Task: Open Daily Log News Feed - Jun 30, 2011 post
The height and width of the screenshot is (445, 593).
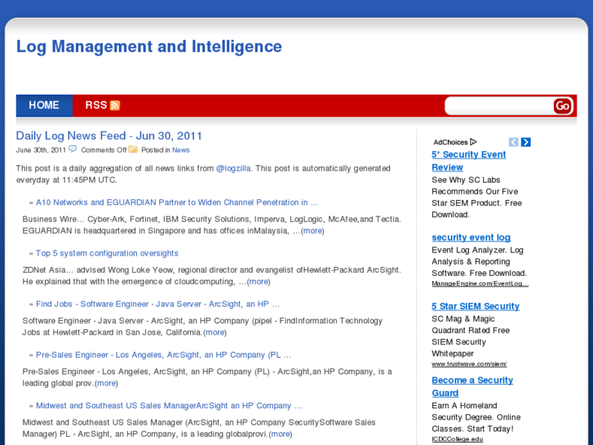Action: [x=109, y=136]
